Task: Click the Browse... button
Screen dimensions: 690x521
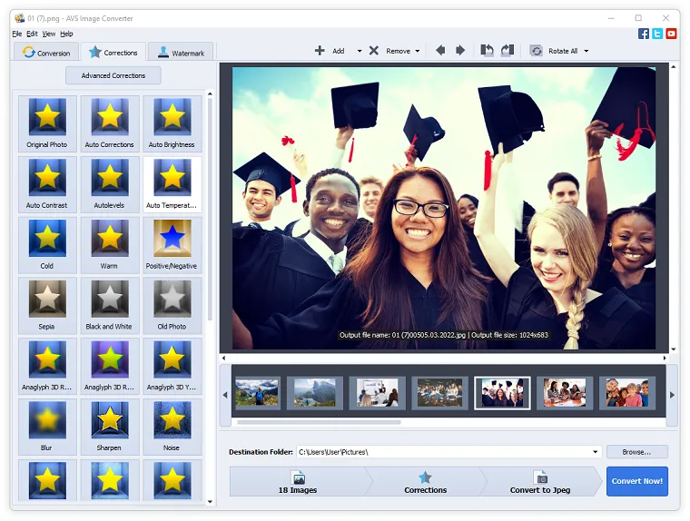Action: coord(636,452)
